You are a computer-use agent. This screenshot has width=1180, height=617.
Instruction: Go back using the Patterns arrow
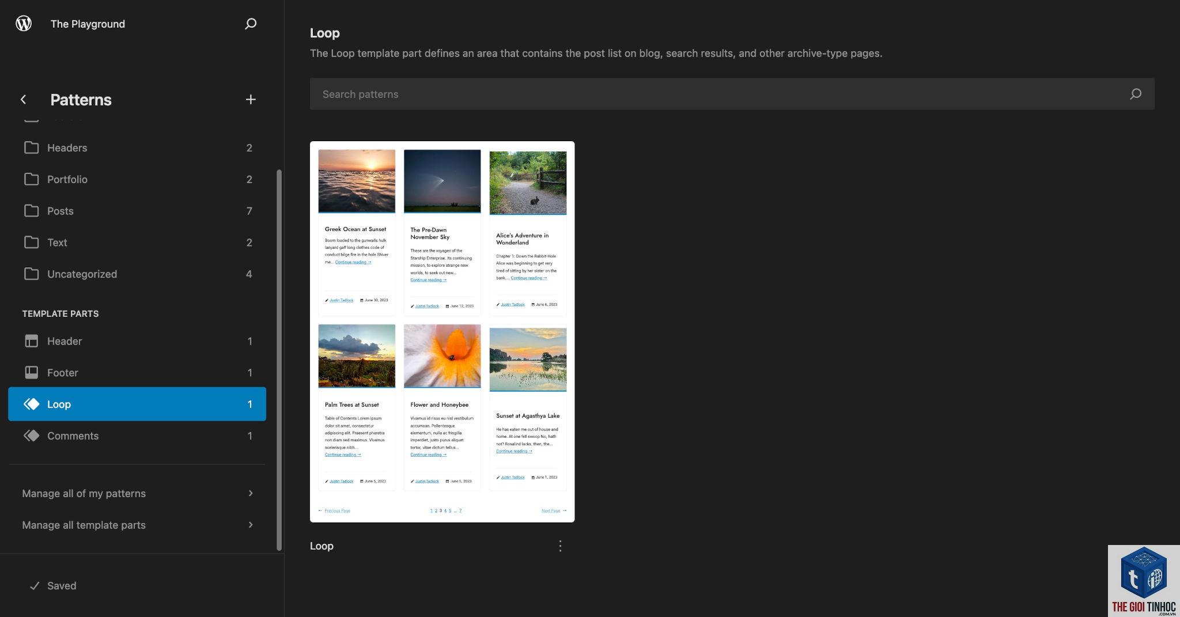point(23,100)
